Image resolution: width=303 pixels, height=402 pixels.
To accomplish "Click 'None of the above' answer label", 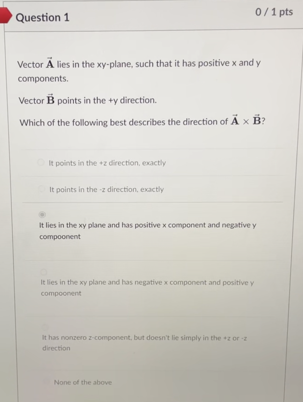I will pyautogui.click(x=83, y=382).
